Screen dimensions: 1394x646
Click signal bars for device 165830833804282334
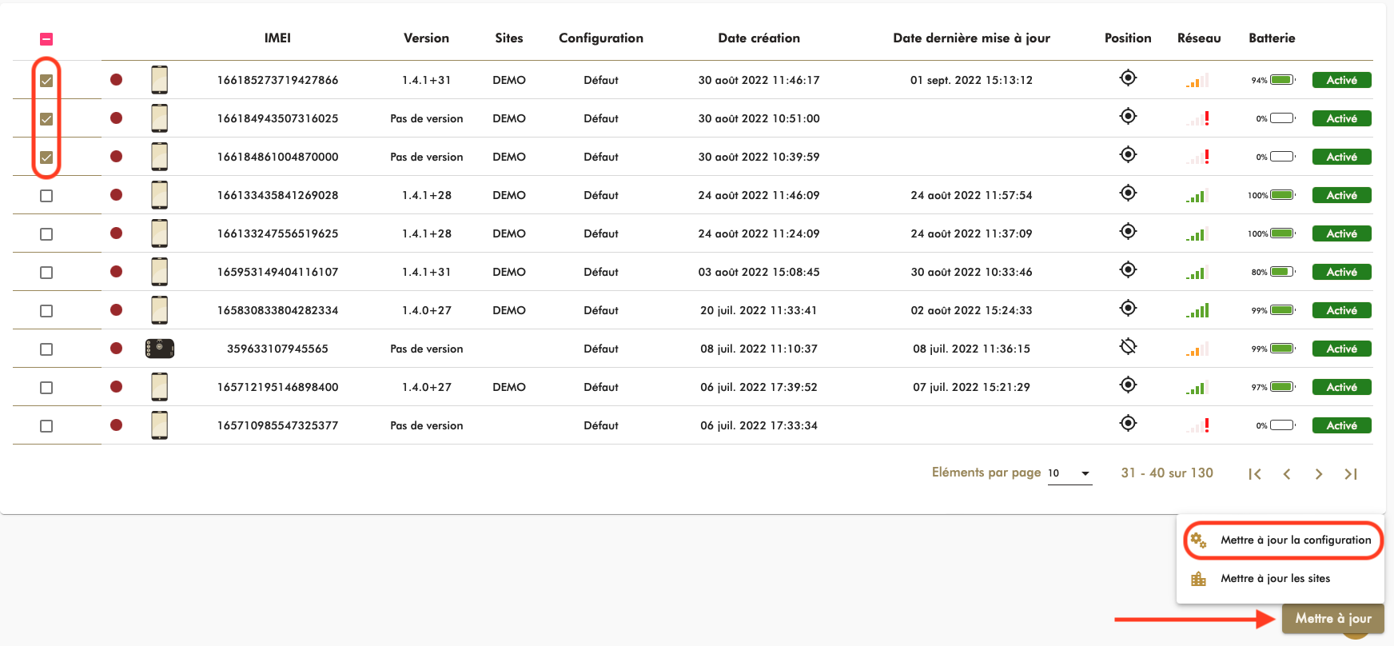(1197, 310)
